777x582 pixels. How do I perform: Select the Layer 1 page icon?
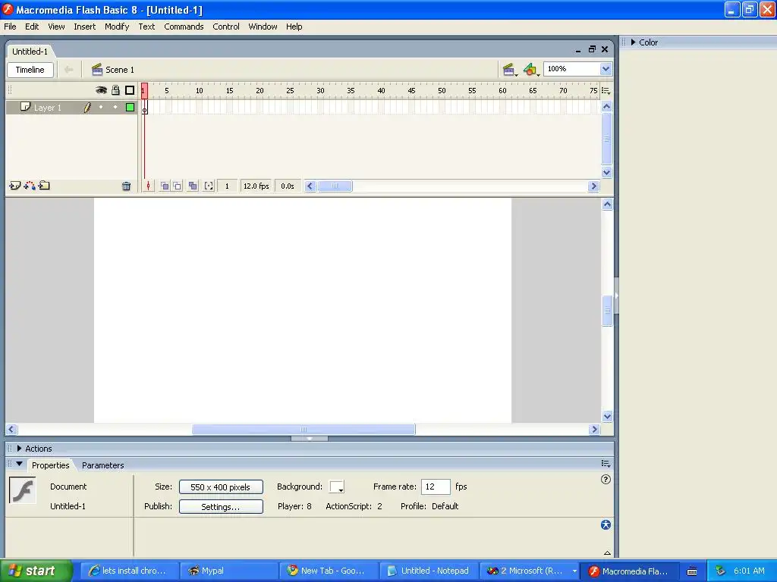(25, 107)
